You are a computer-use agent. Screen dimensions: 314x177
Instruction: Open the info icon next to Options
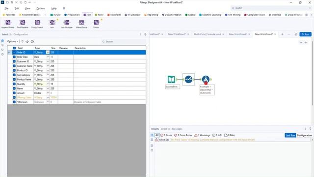[32, 41]
